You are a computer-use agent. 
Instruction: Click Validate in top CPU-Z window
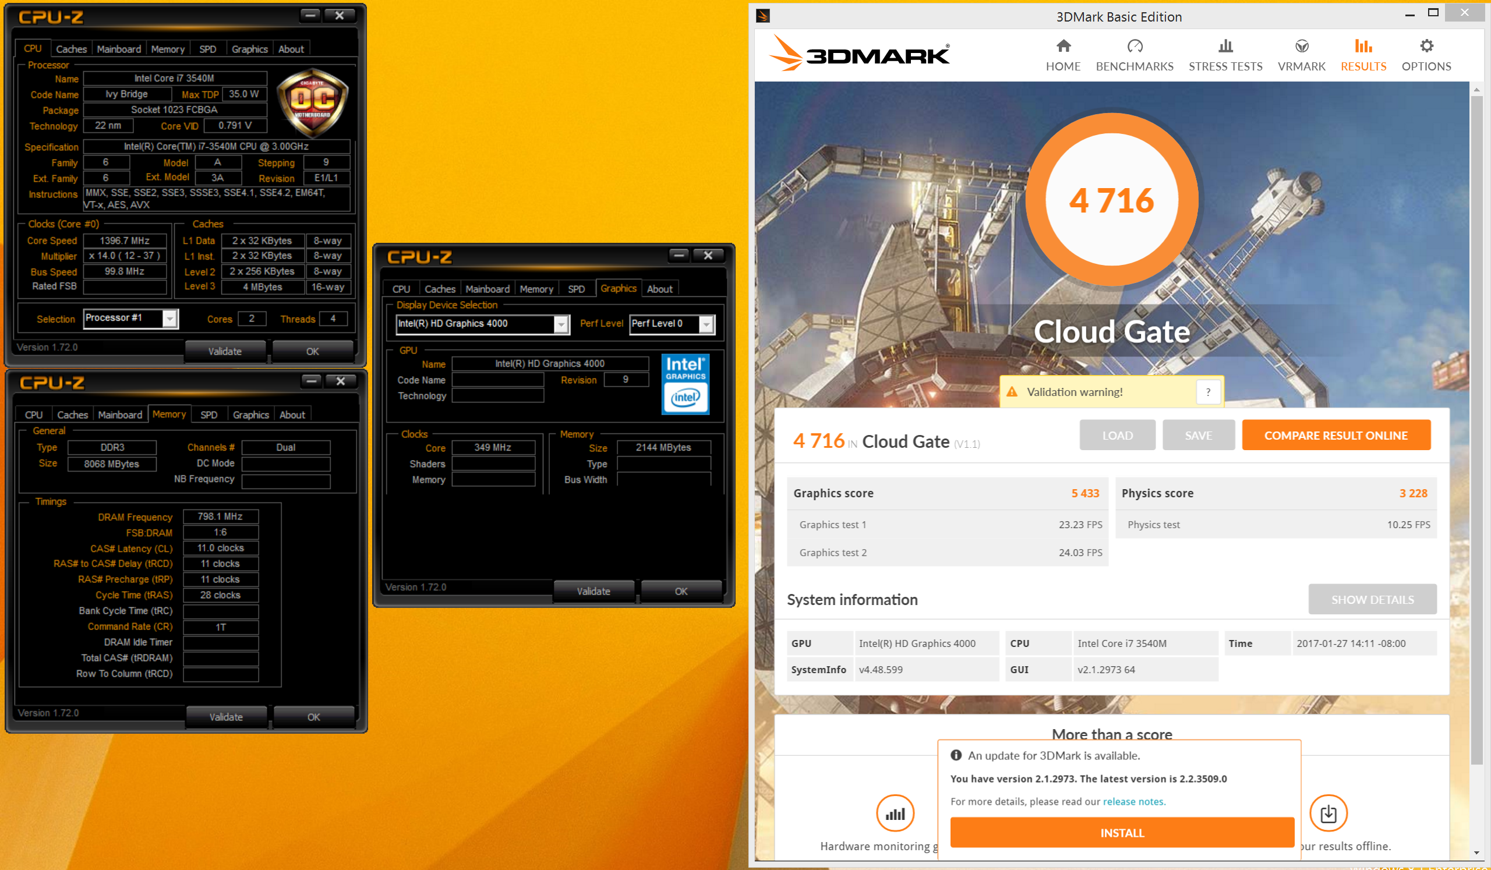tap(225, 351)
